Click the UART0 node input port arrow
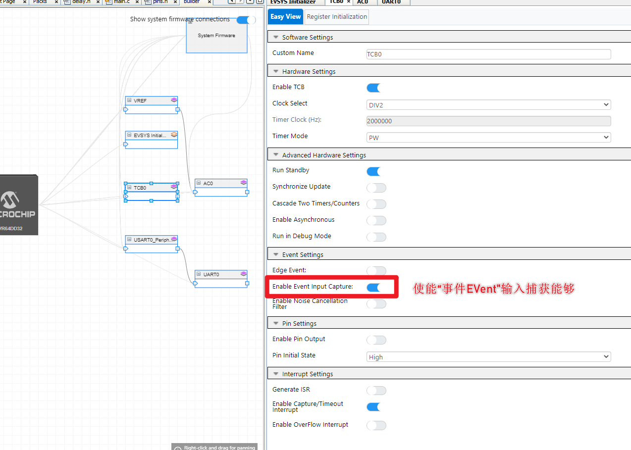The height and width of the screenshot is (450, 631). (195, 283)
